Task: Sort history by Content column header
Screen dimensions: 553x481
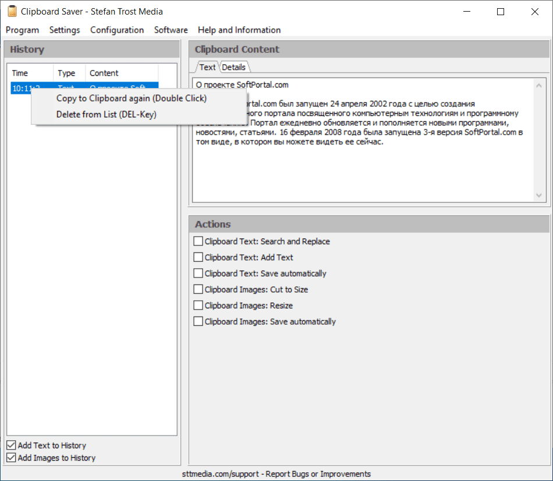Action: pos(122,73)
